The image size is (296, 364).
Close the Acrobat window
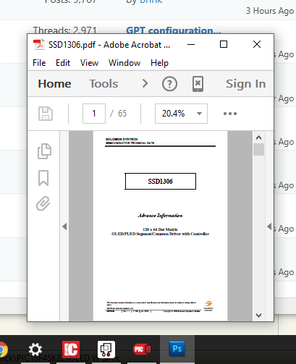click(257, 44)
